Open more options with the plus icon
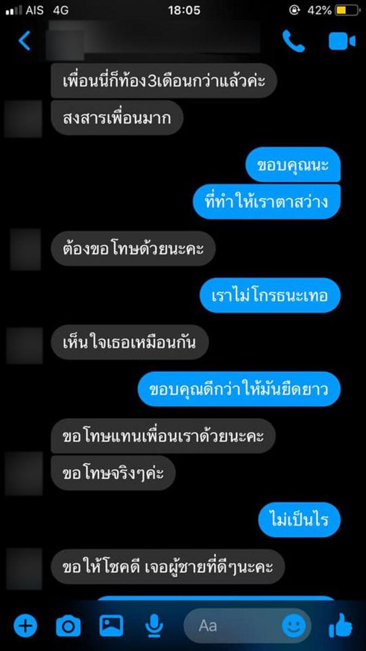 pos(24,627)
